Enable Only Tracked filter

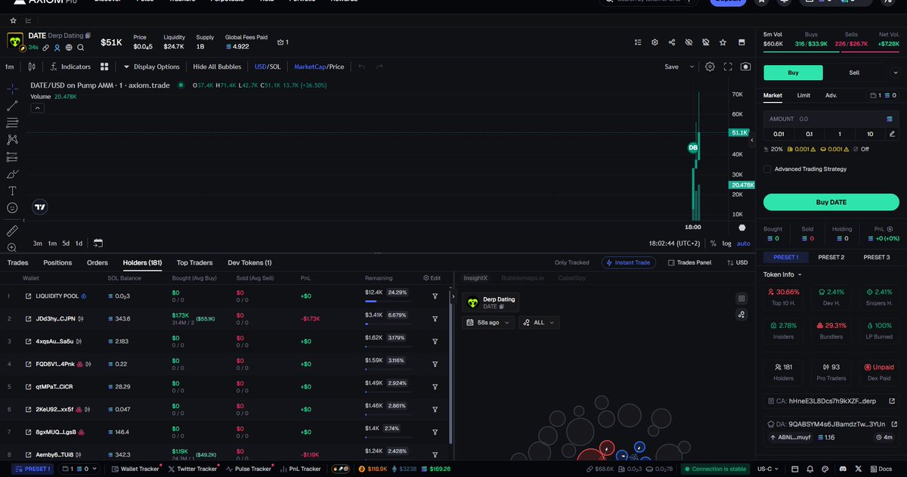pyautogui.click(x=571, y=262)
